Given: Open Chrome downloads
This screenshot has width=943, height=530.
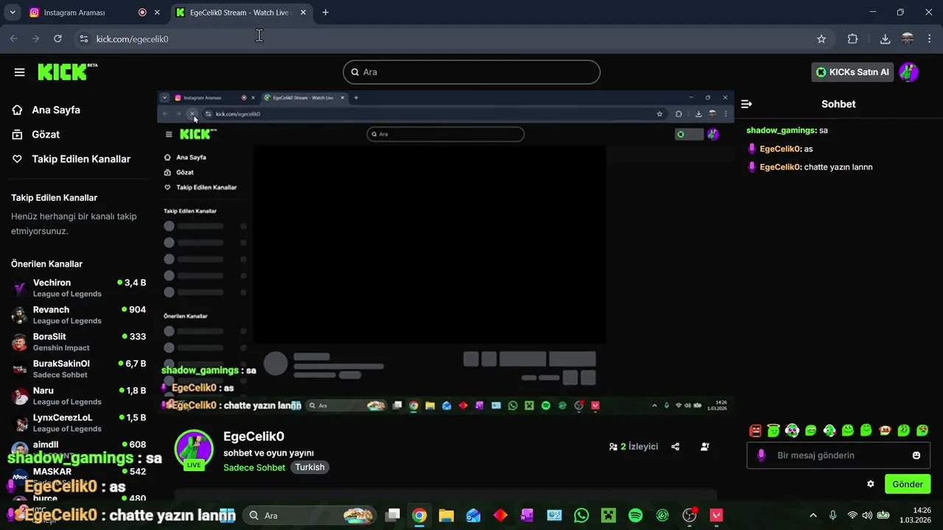Looking at the screenshot, I should [x=885, y=39].
